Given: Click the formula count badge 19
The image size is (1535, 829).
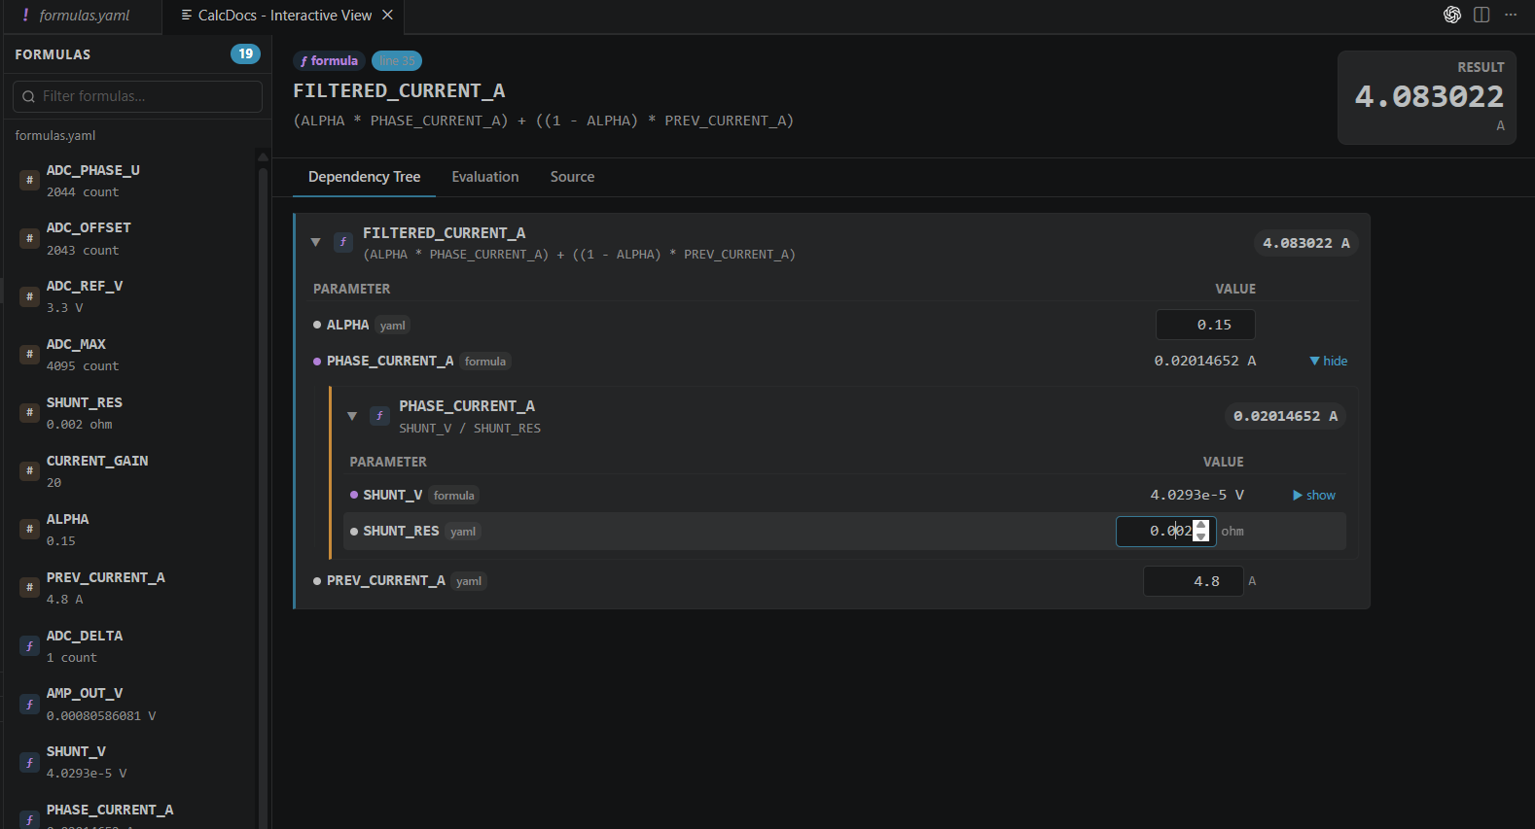Looking at the screenshot, I should [245, 54].
